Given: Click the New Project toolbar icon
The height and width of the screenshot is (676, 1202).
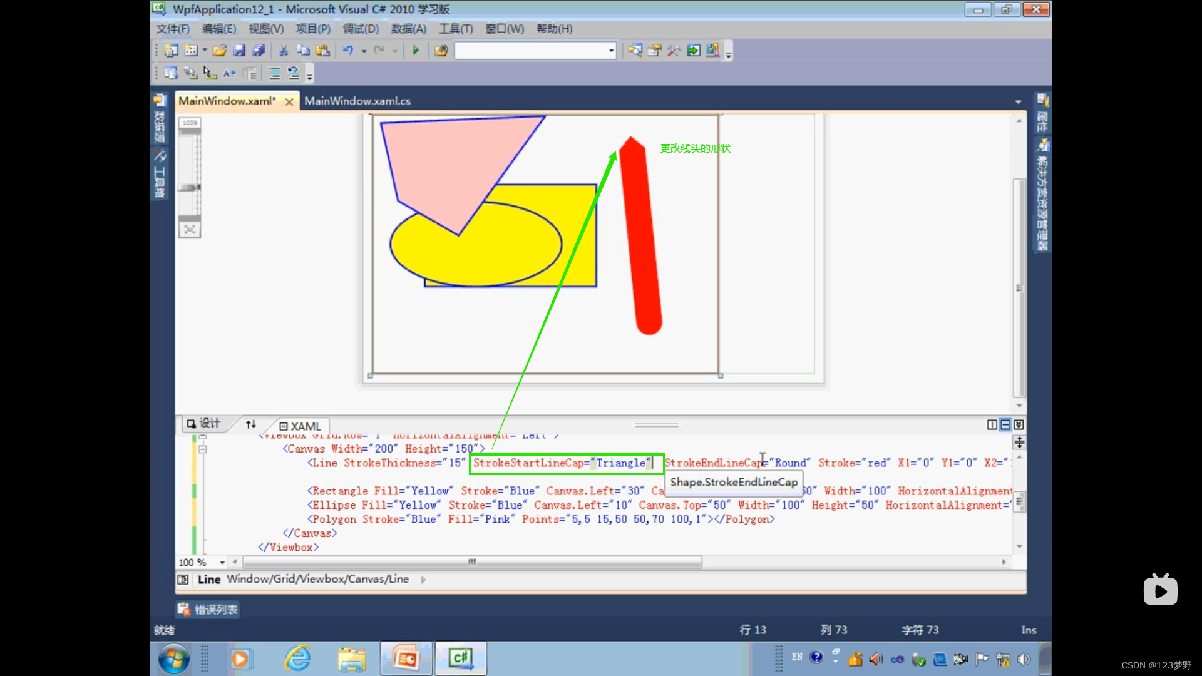Looking at the screenshot, I should click(x=171, y=51).
